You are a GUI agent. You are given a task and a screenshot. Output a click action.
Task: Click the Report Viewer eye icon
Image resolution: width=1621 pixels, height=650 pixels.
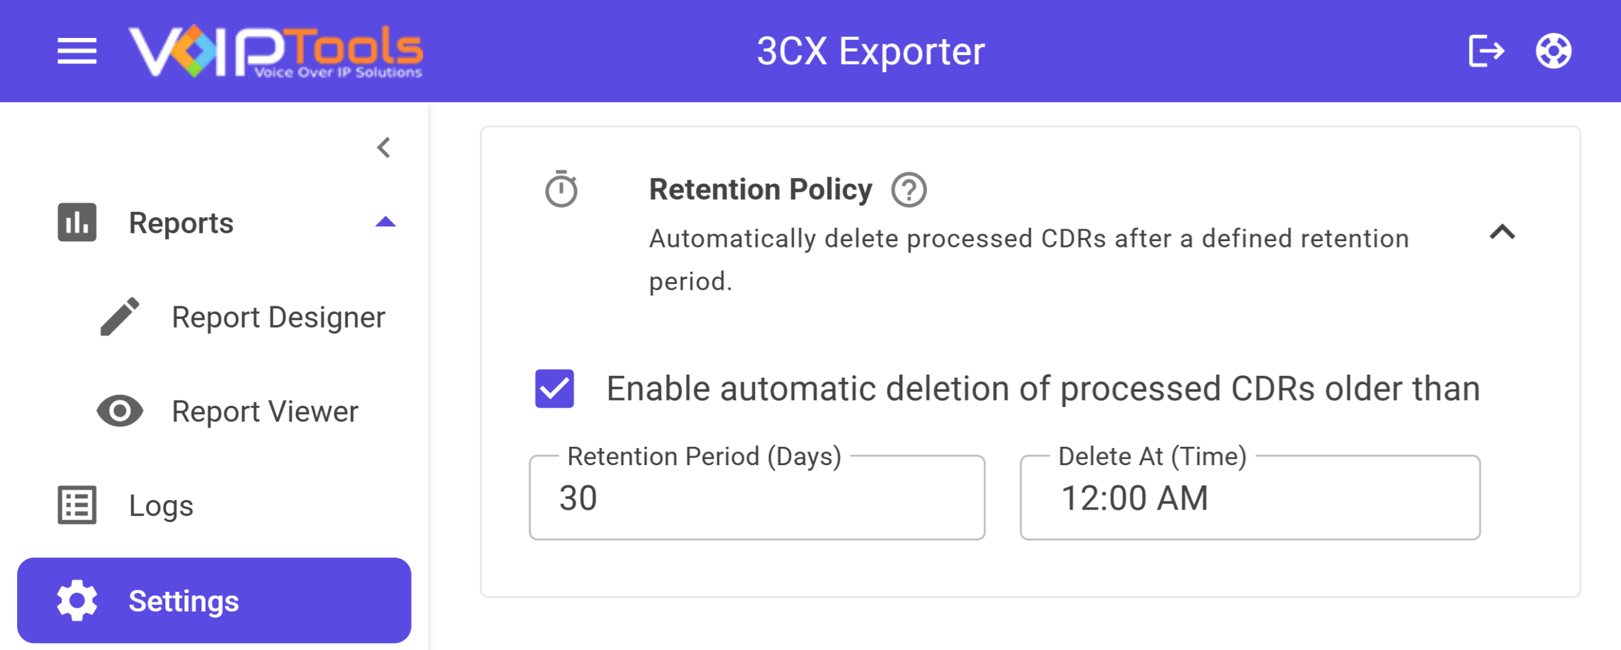(x=120, y=411)
